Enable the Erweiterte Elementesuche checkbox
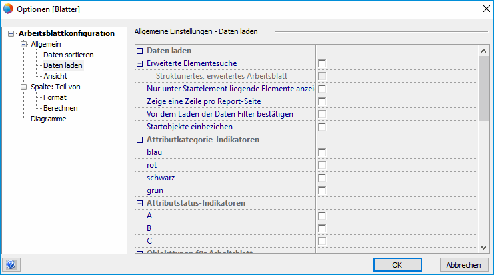Image resolution: width=494 pixels, height=275 pixels. [322, 63]
